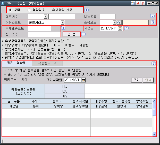The height and width of the screenshot is (145, 160).
Task: Click the red A font icon
Action: (138, 3)
